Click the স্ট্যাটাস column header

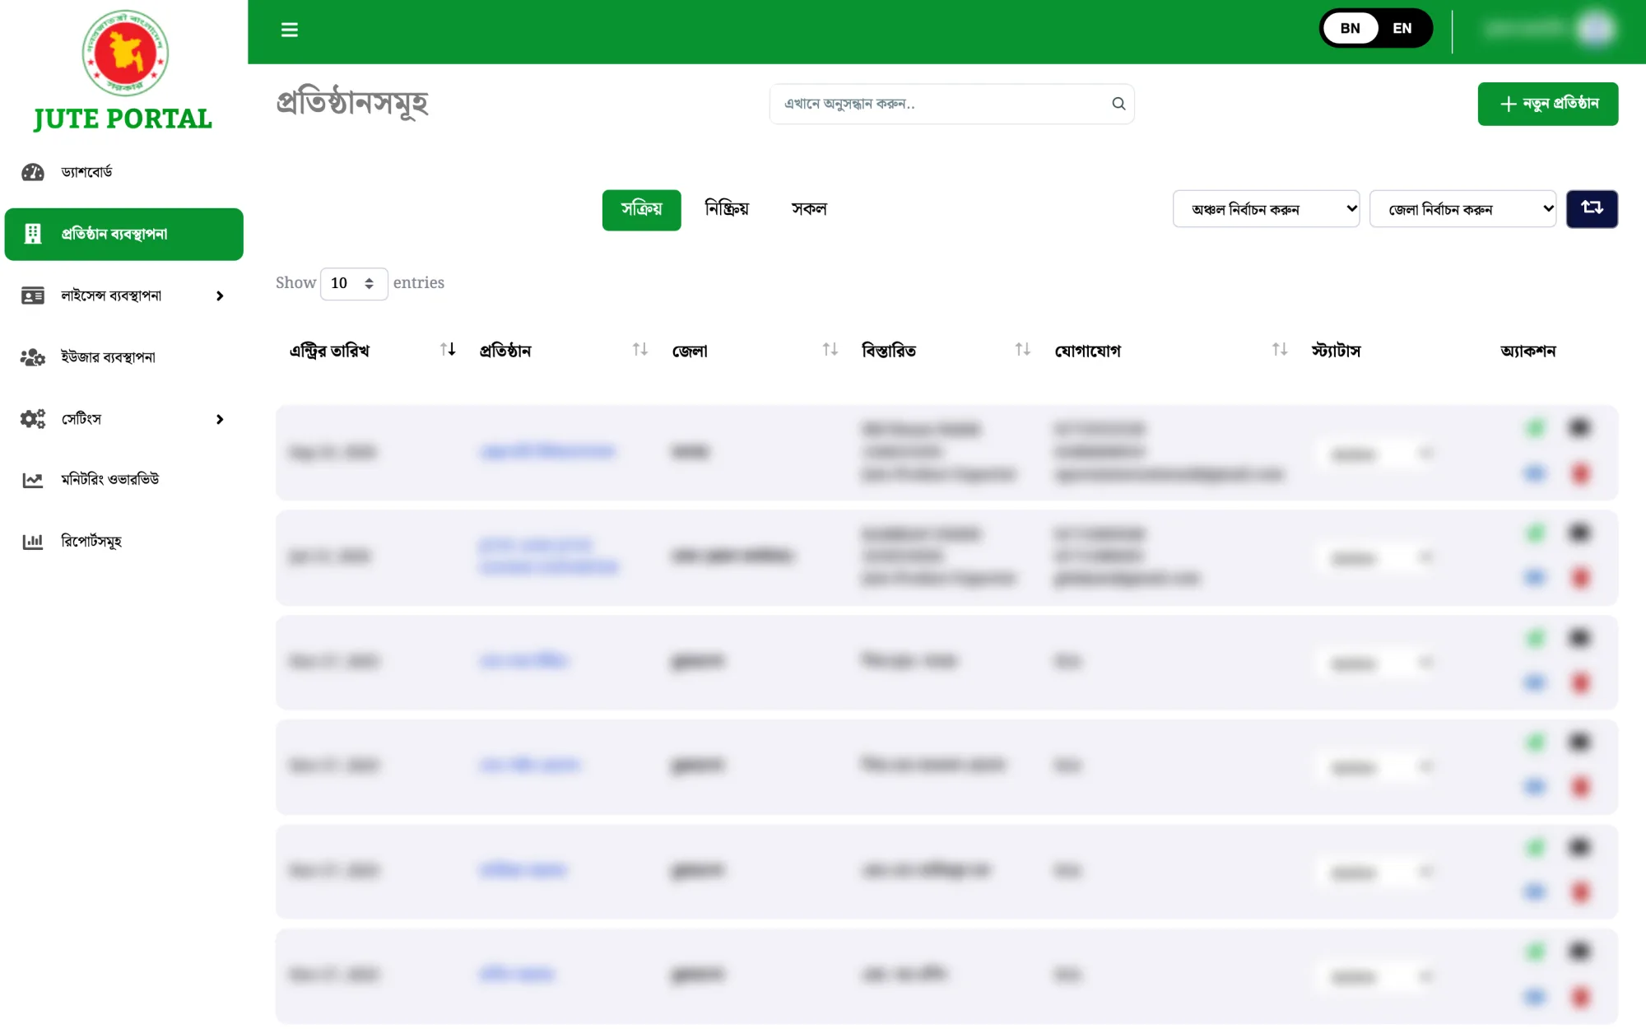[x=1336, y=351]
